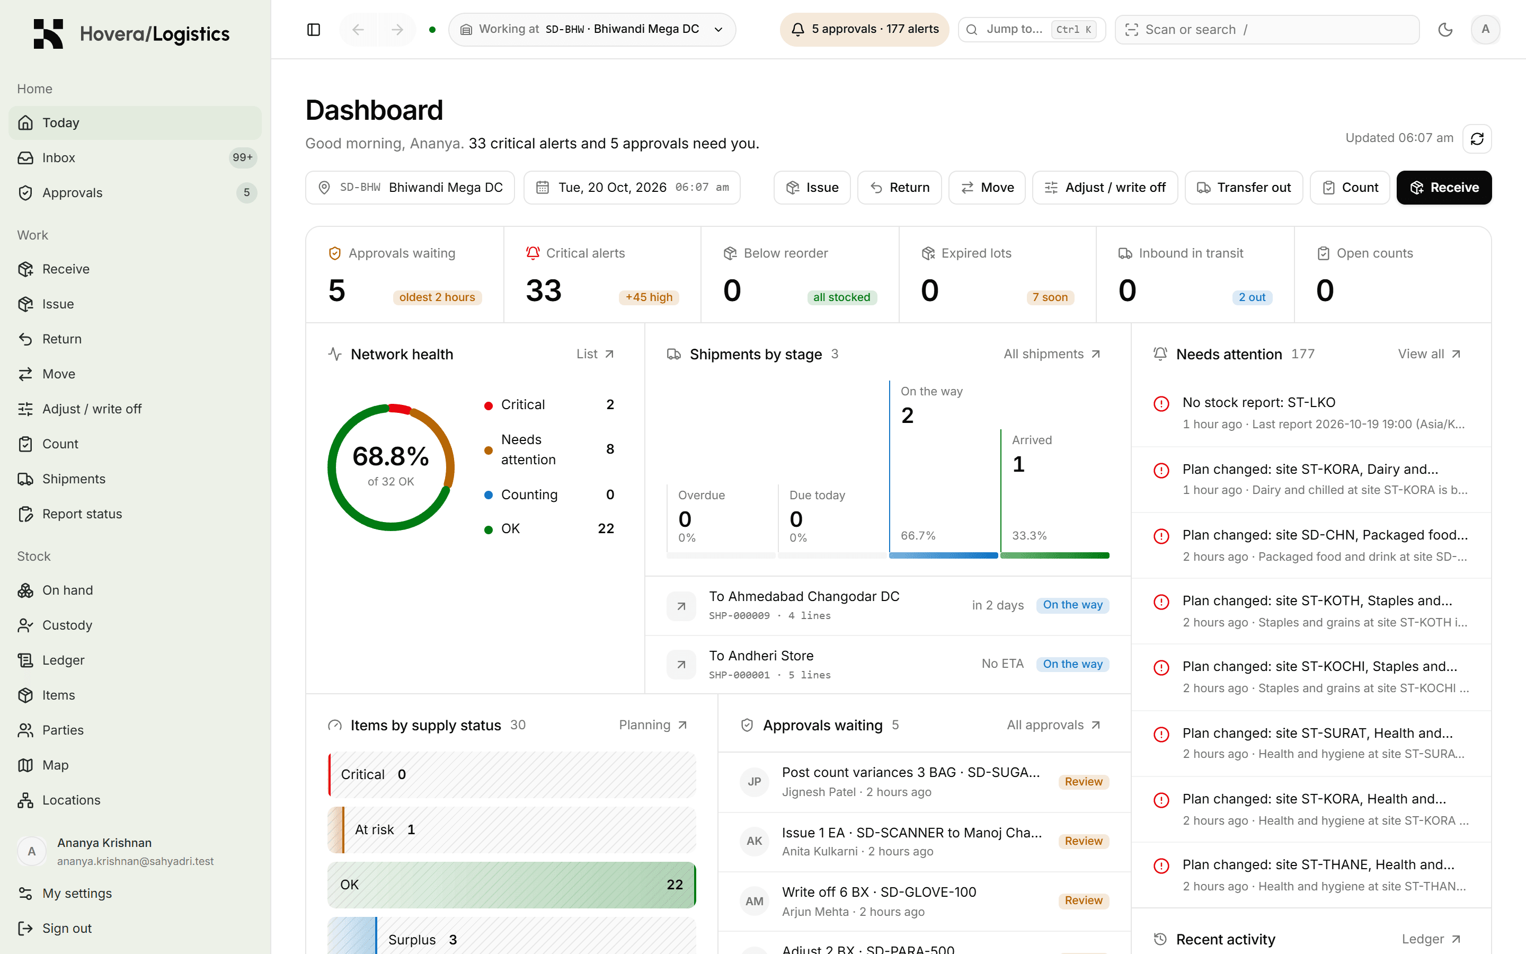
Task: Expand the working site dropdown
Action: click(x=592, y=30)
